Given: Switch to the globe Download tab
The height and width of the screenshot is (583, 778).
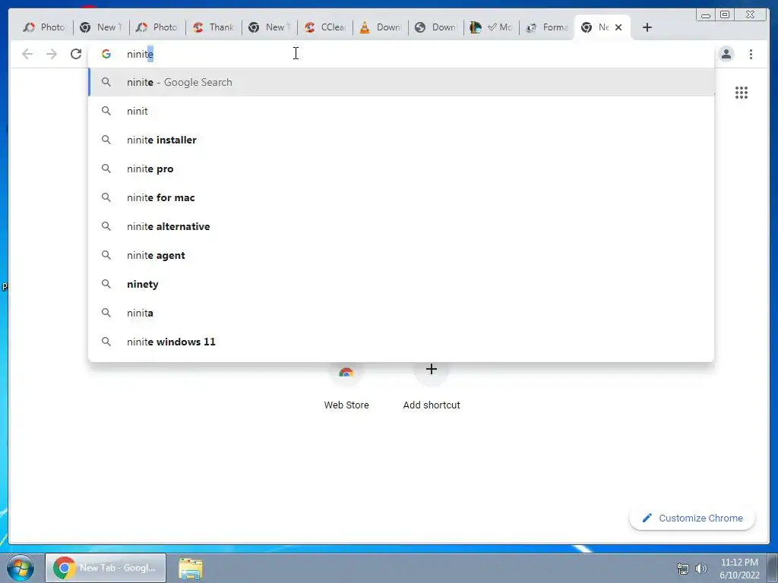Looking at the screenshot, I should click(436, 27).
